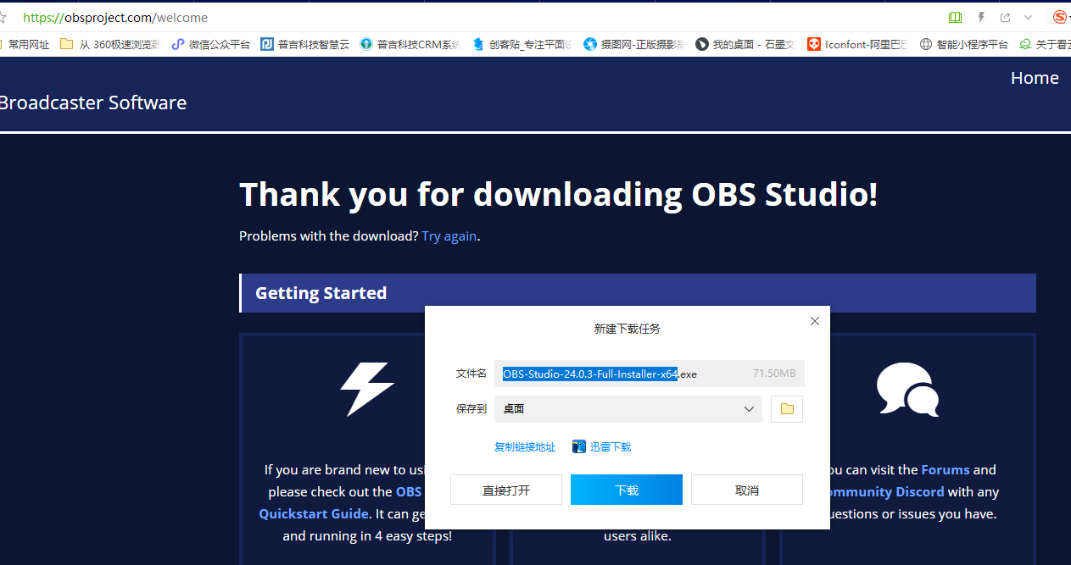This screenshot has width=1071, height=565.
Task: Open the 智能小程序平台 bookmark
Action: click(x=964, y=45)
